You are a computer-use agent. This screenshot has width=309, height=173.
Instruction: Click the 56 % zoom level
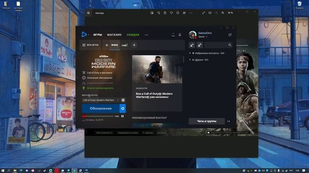tap(230, 13)
